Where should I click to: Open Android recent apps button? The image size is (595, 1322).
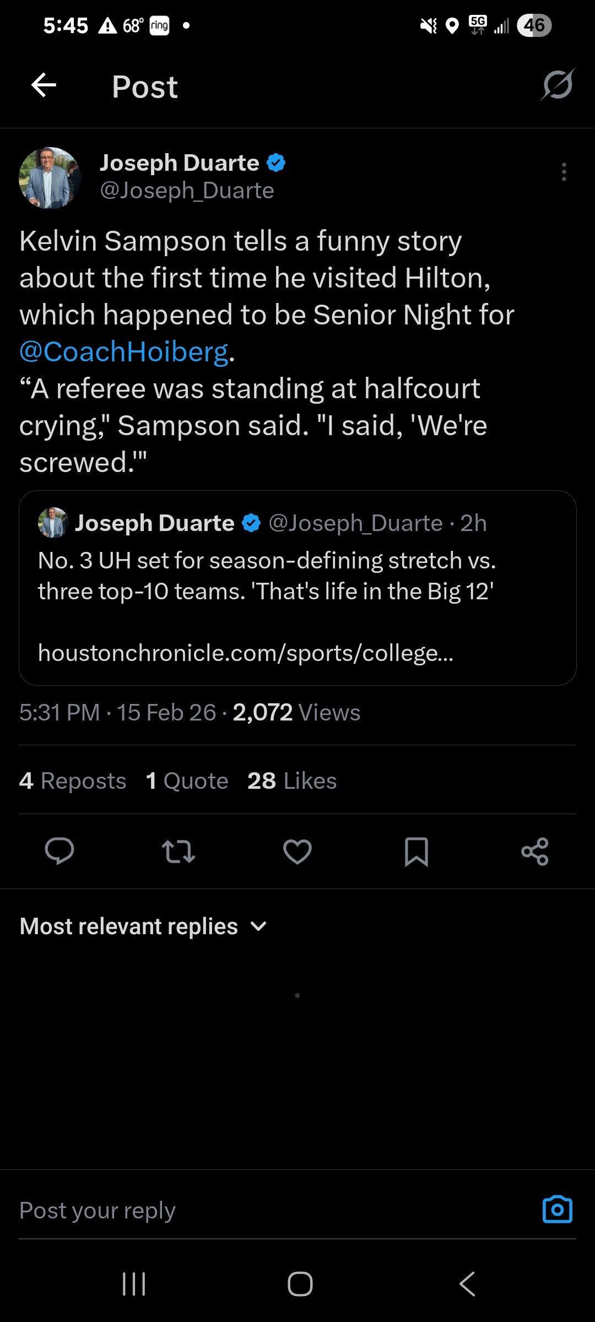click(x=134, y=1284)
